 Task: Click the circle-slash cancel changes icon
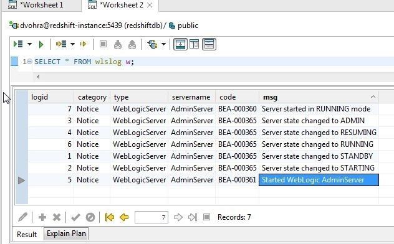coord(90,217)
